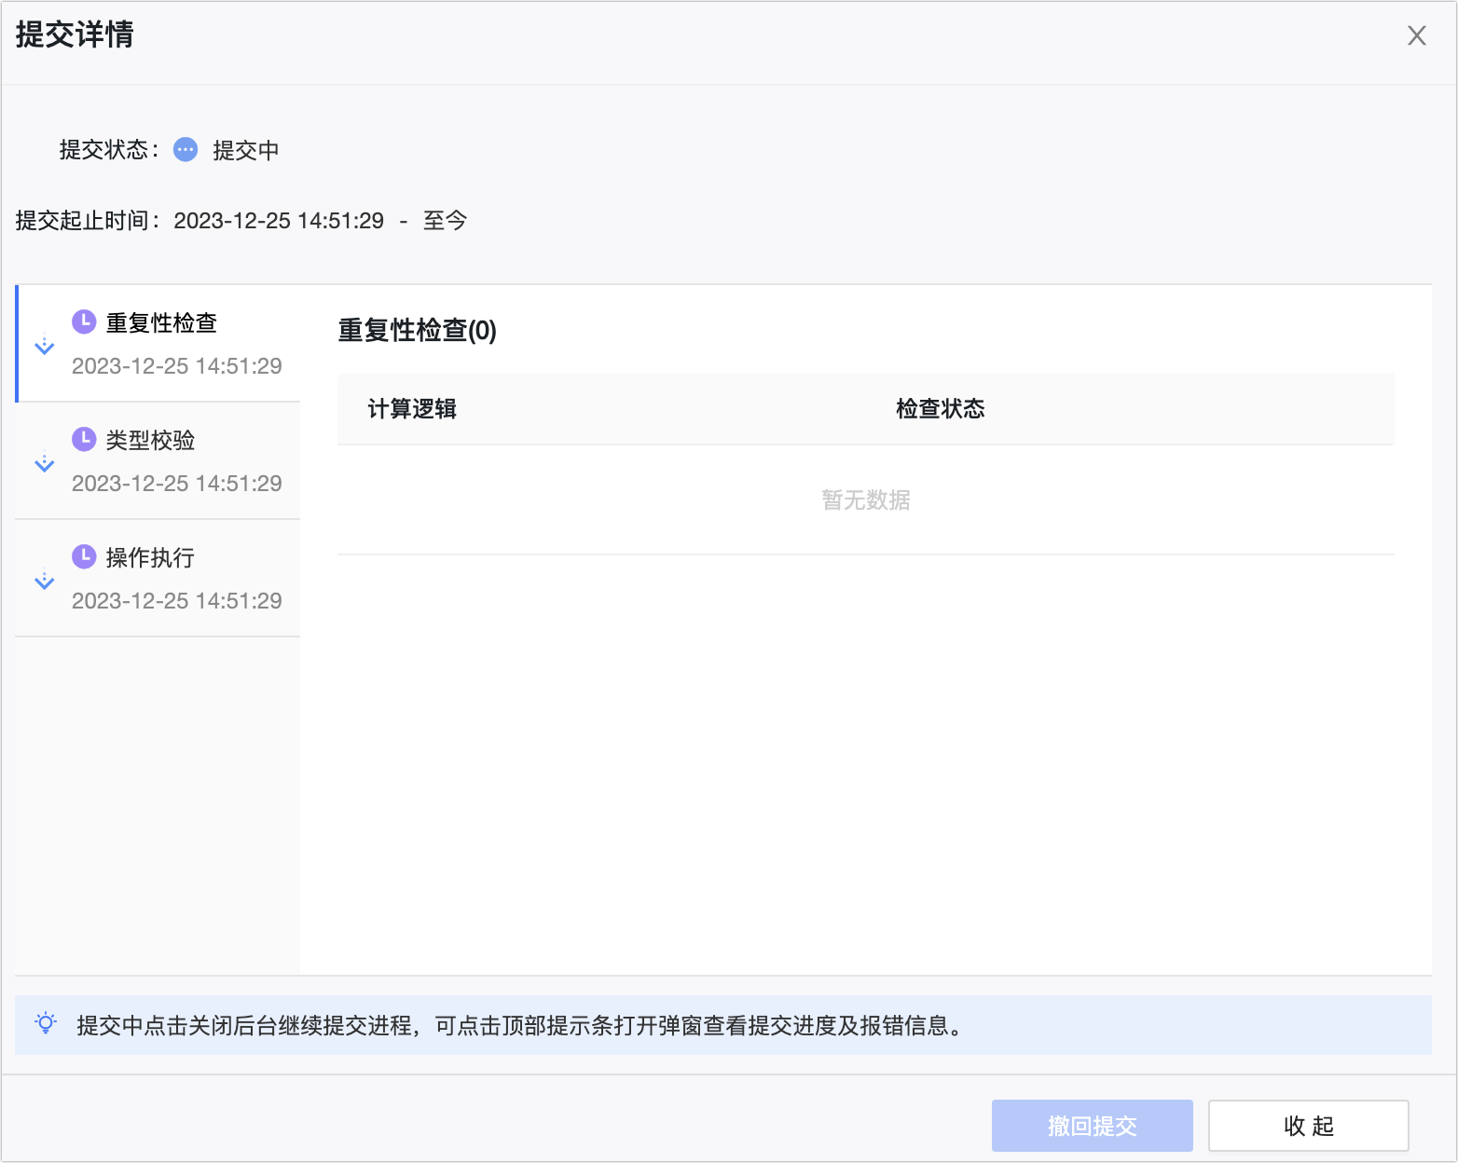1458x1163 pixels.
Task: Click the lightbulb tip icon
Action: coord(46,1023)
